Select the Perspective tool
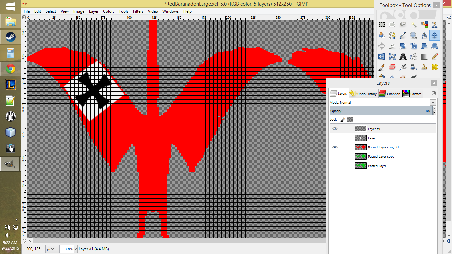Image resolution: width=452 pixels, height=254 pixels. point(435,46)
